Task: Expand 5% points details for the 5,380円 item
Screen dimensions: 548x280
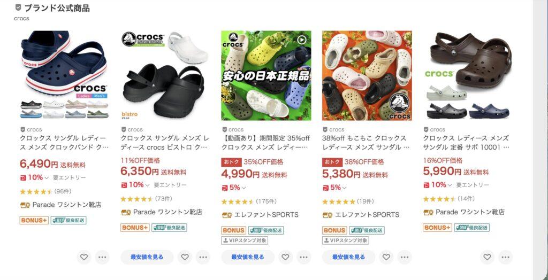Action: pyautogui.click(x=344, y=188)
